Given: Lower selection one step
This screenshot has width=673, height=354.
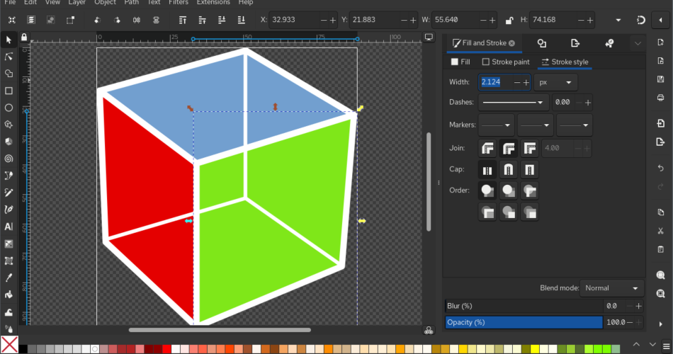Looking at the screenshot, I should (x=222, y=20).
